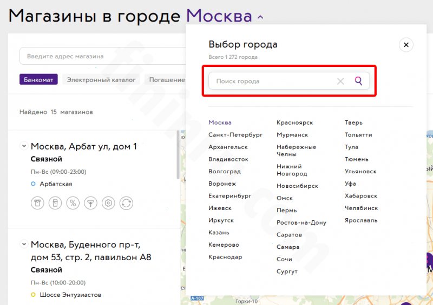Toggle the Электронный каталог filter
This screenshot has height=305, width=433.
click(101, 80)
